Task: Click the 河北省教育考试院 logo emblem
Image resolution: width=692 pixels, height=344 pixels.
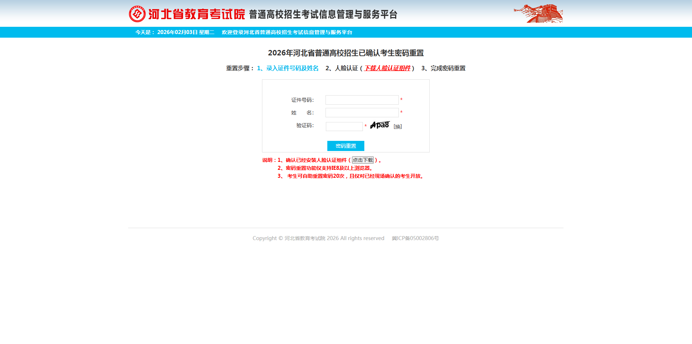Action: click(x=137, y=13)
